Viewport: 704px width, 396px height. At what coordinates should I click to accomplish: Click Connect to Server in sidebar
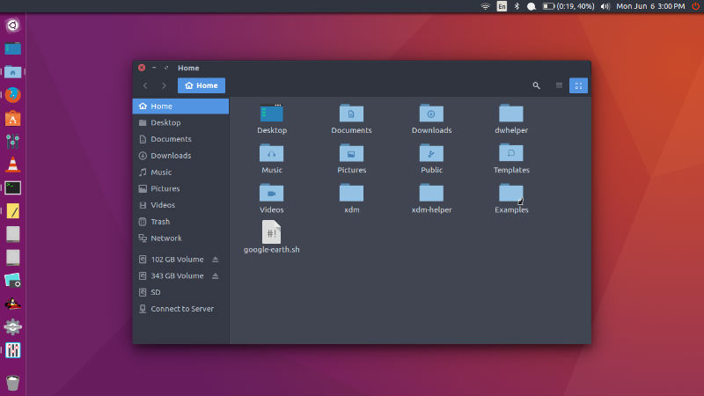coord(181,309)
